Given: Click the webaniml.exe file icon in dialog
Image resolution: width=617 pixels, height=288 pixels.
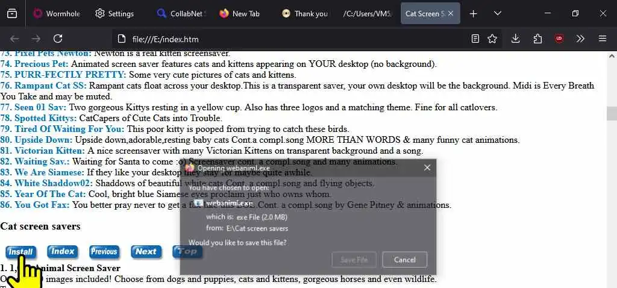Looking at the screenshot, I should (199, 203).
